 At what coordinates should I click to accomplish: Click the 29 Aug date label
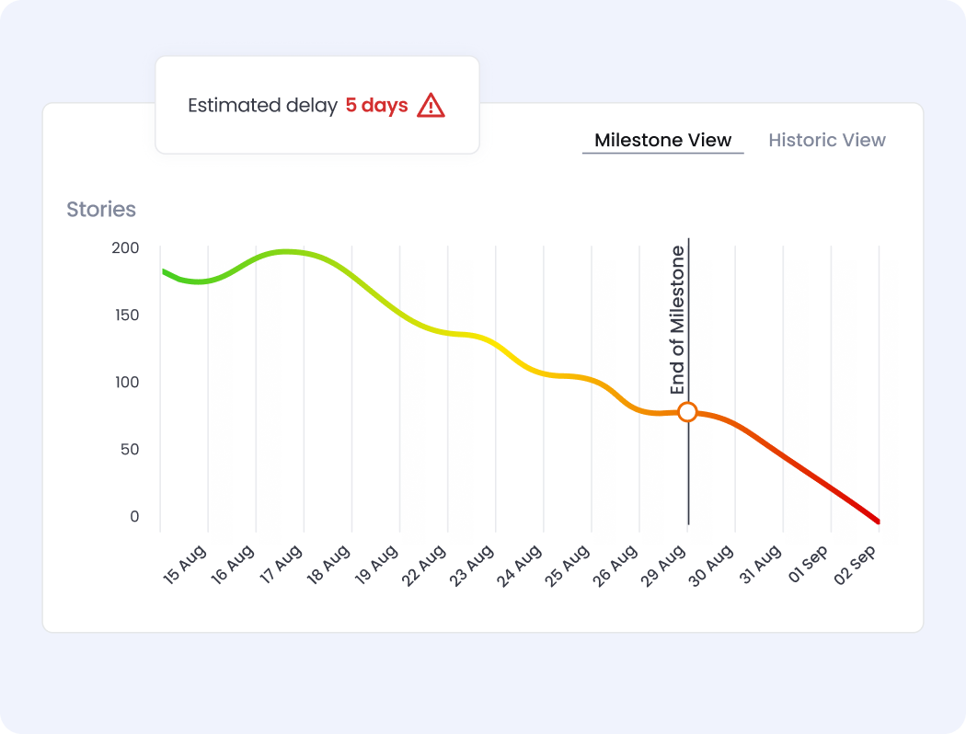point(664,564)
